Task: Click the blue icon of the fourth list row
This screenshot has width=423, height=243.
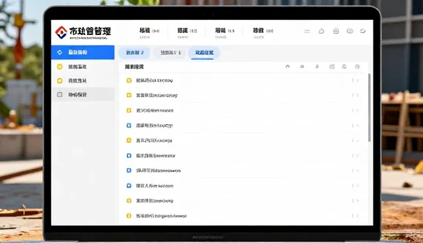Action: (x=129, y=125)
